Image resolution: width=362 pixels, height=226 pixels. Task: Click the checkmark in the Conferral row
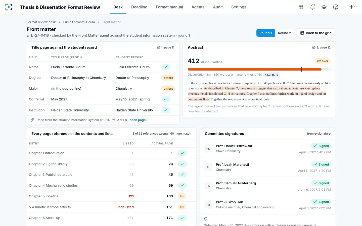point(166,99)
